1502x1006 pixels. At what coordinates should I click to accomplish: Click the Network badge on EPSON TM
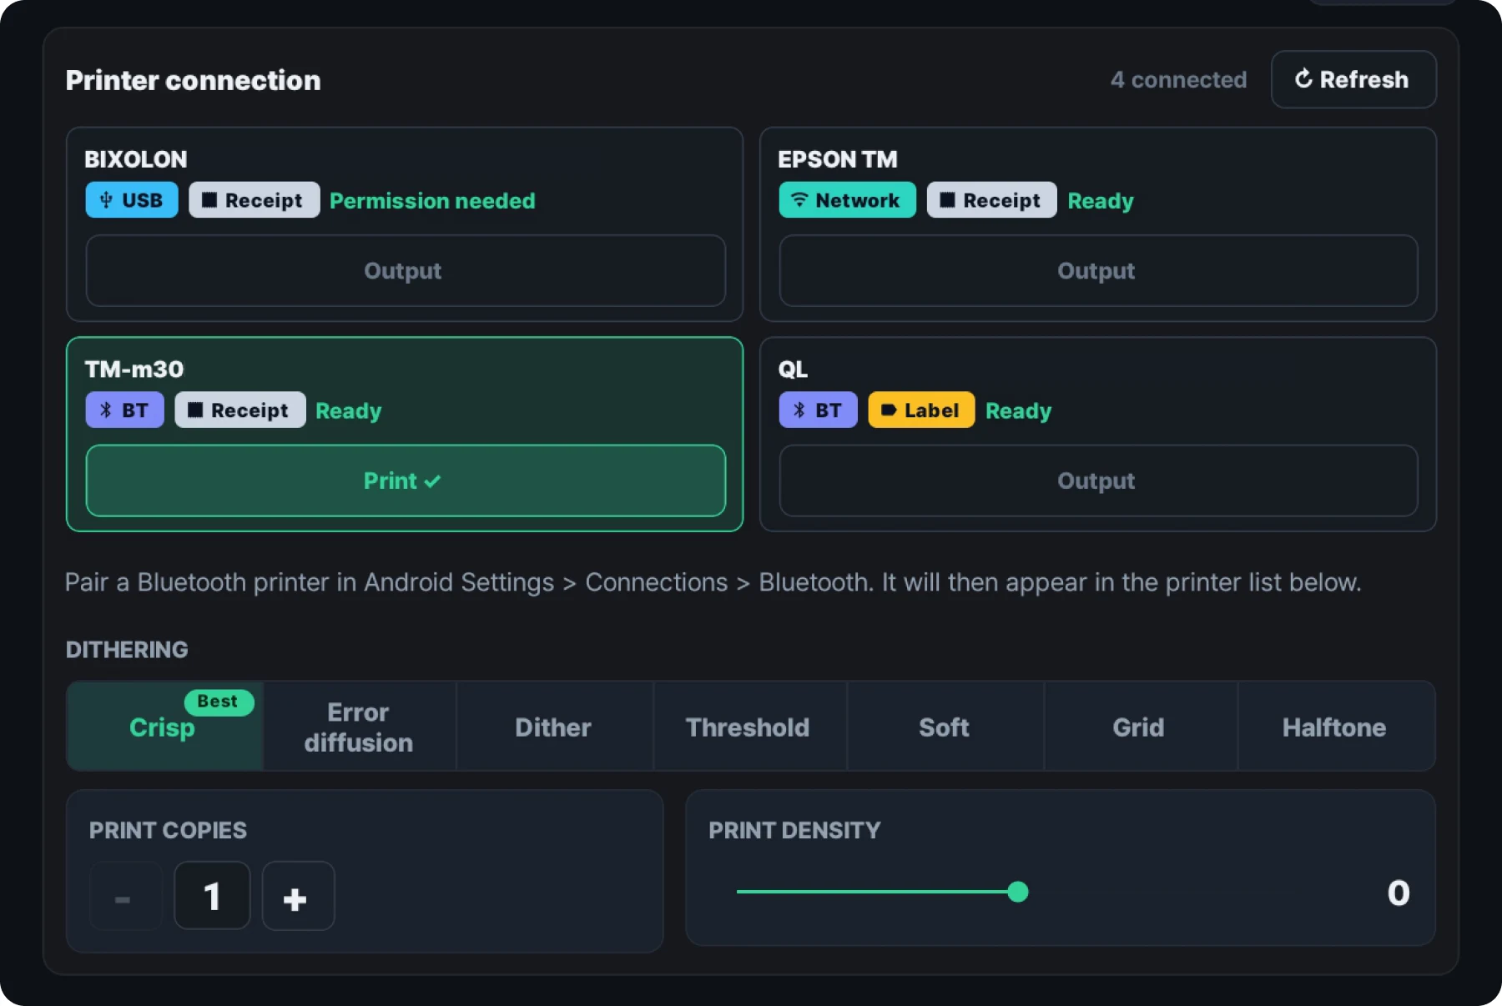pos(847,200)
